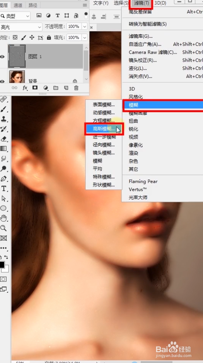
Task: Hide the 背景 layer with eye icon
Action: click(x=2, y=81)
